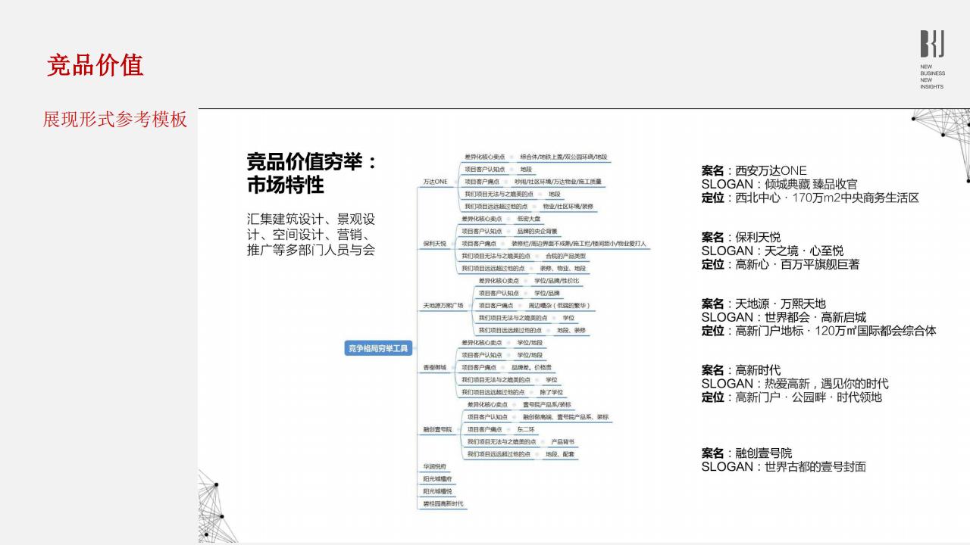This screenshot has width=970, height=545.
Task: Select the 融创壹号院 branch node
Action: (x=437, y=429)
